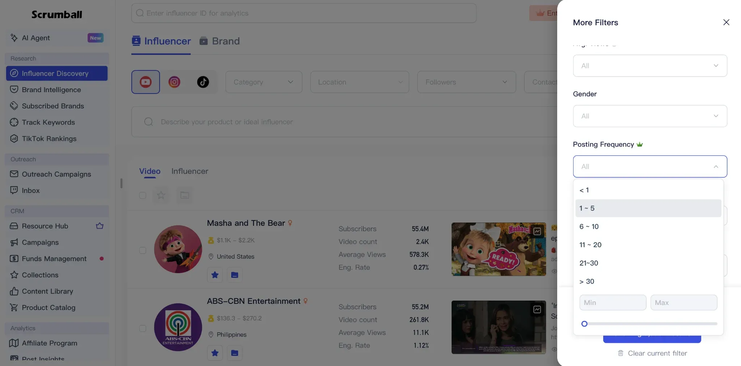Expand the Category dropdown
This screenshot has height=366, width=741.
click(x=264, y=82)
